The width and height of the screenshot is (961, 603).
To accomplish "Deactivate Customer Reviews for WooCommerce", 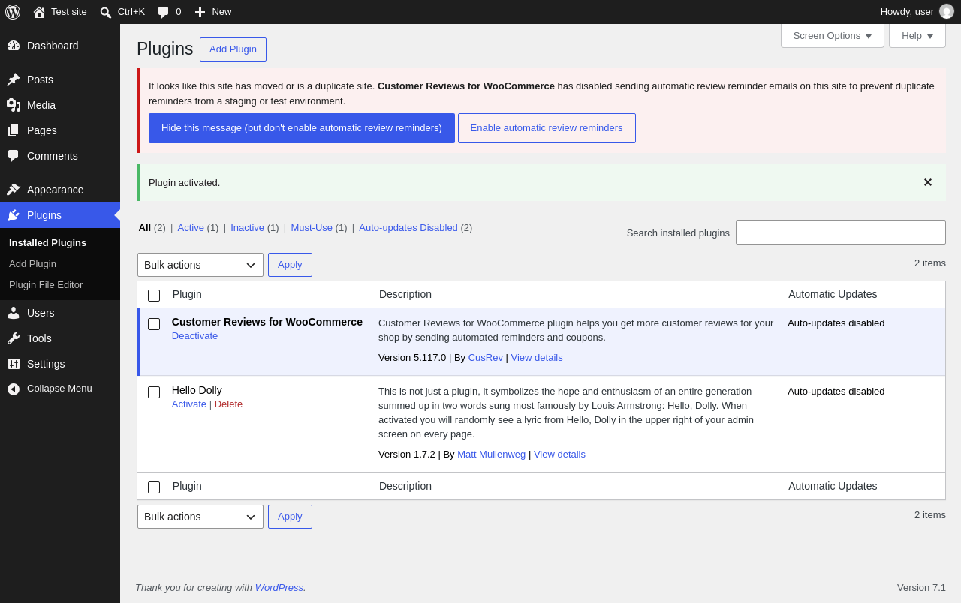I will click(x=194, y=335).
